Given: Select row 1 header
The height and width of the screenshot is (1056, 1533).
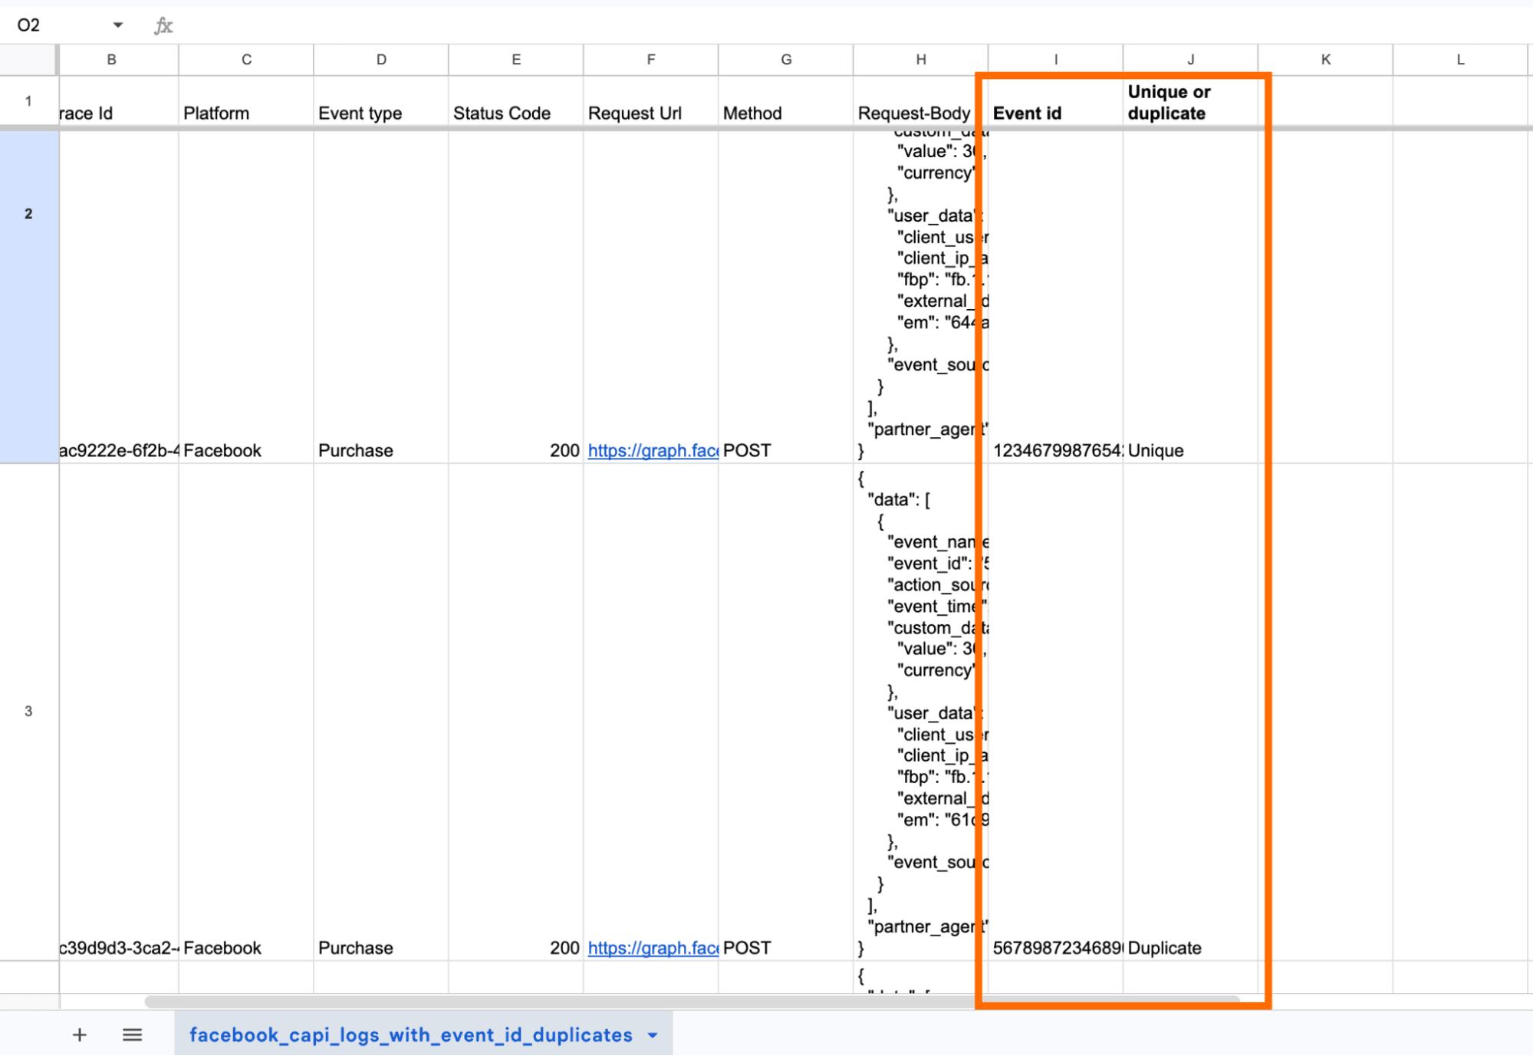Looking at the screenshot, I should point(28,100).
